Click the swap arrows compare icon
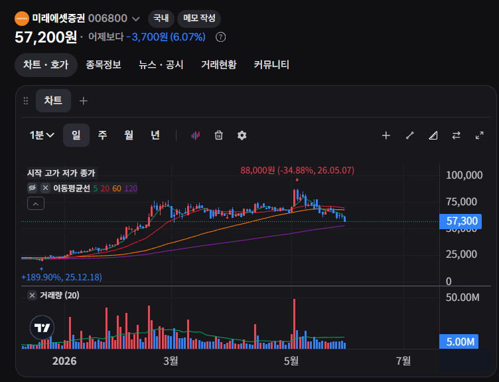Image resolution: width=499 pixels, height=382 pixels. pos(457,136)
